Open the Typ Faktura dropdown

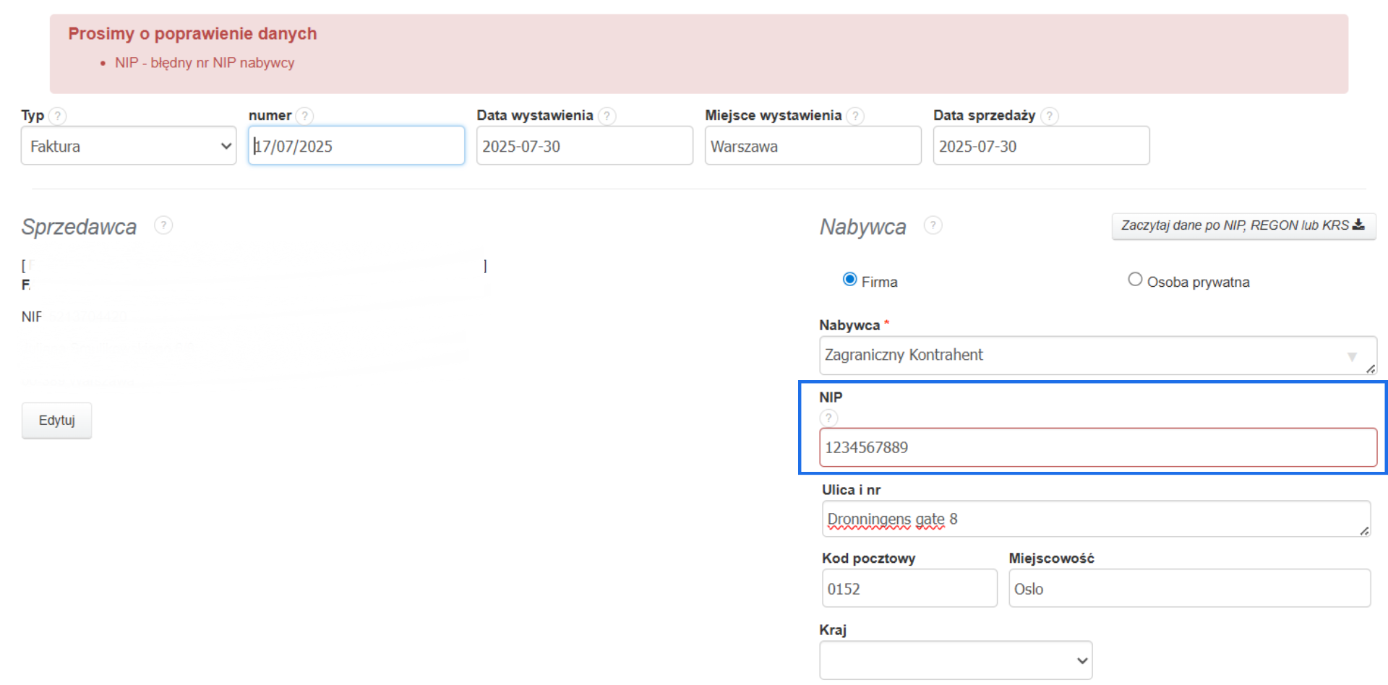(x=129, y=146)
